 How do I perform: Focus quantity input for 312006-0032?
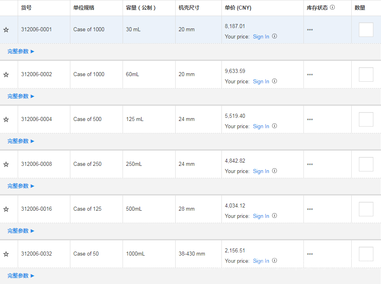(x=366, y=254)
